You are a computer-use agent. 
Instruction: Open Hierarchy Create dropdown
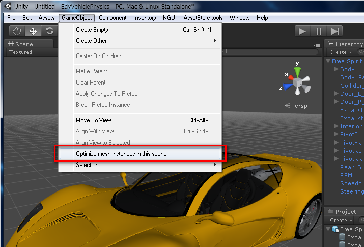coord(340,52)
